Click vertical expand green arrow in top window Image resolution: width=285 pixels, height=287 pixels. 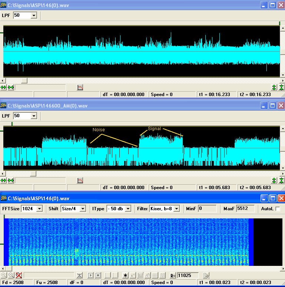click(x=274, y=88)
